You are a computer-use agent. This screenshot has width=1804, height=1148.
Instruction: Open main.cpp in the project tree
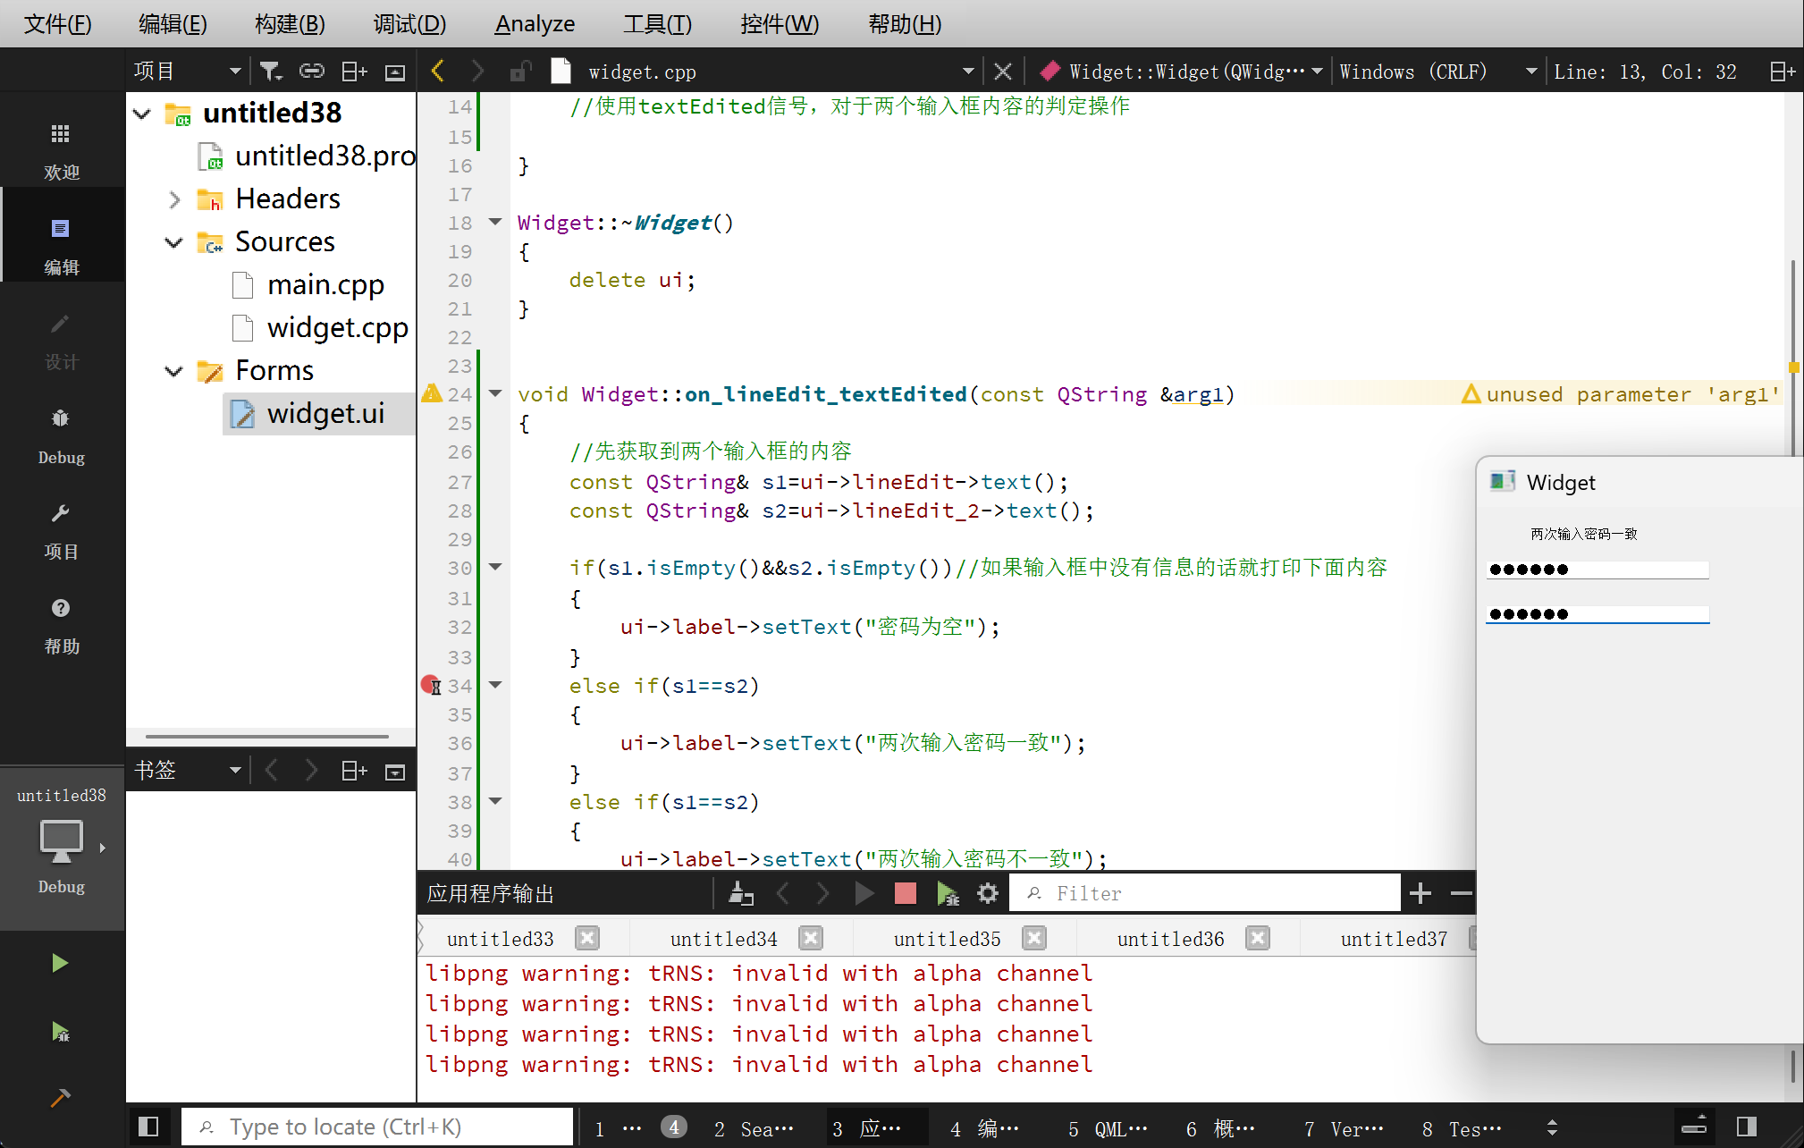click(325, 285)
